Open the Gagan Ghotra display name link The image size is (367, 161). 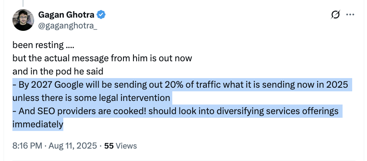[67, 15]
